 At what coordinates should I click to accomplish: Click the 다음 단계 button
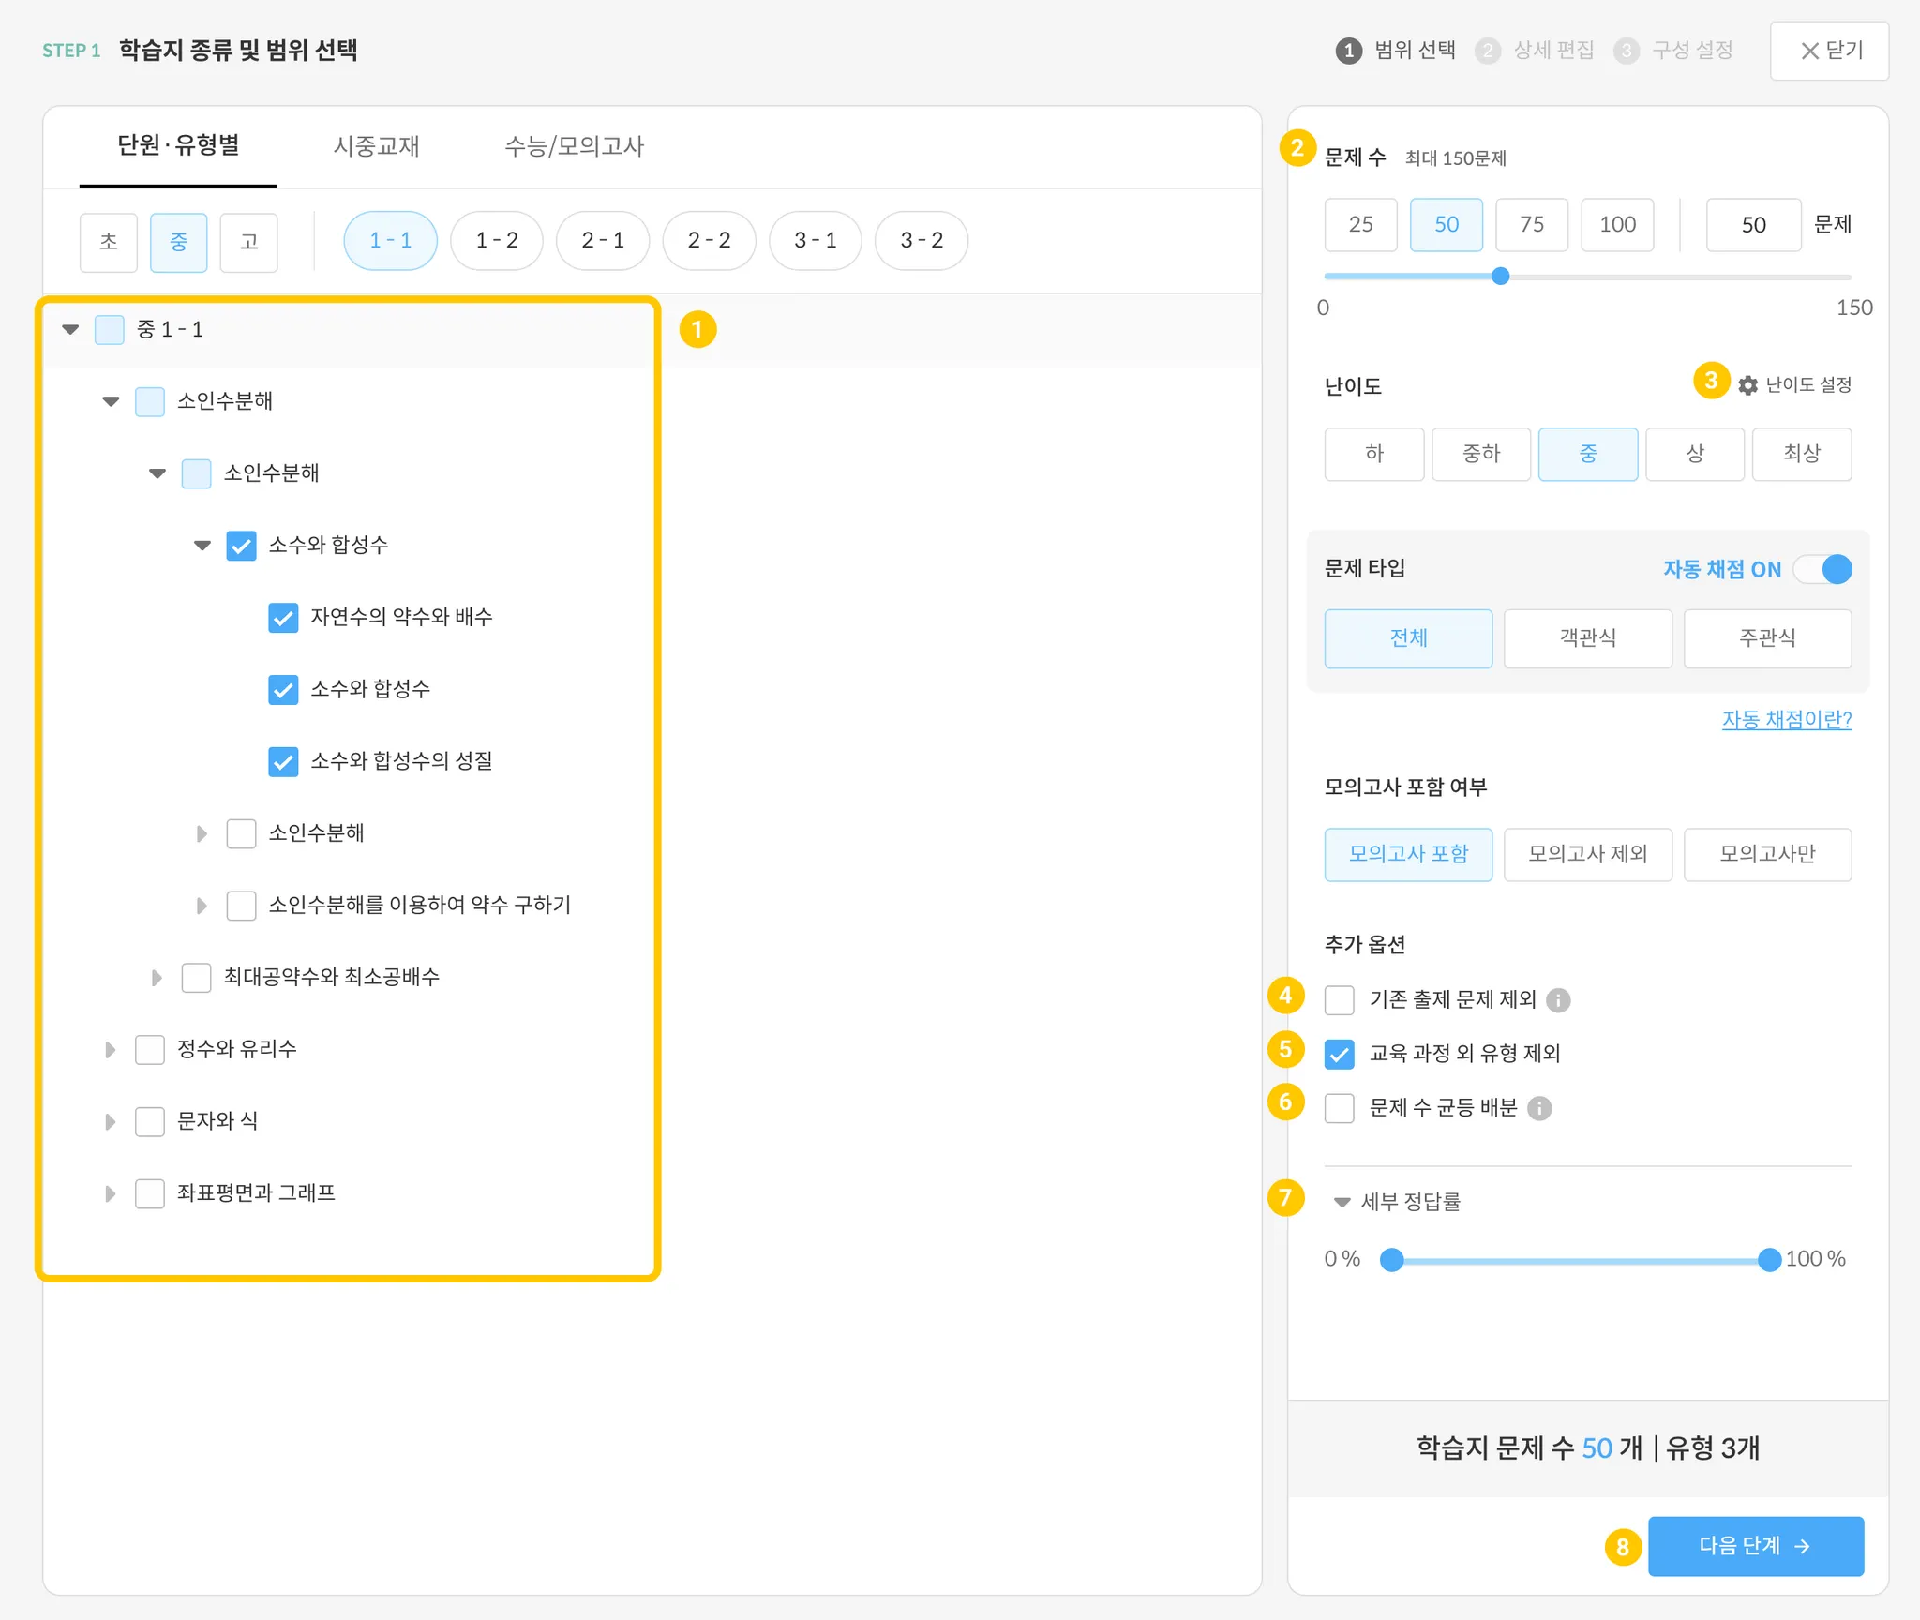pyautogui.click(x=1755, y=1546)
